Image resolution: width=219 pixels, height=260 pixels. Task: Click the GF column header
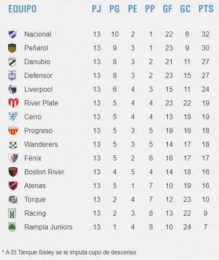[x=168, y=9]
